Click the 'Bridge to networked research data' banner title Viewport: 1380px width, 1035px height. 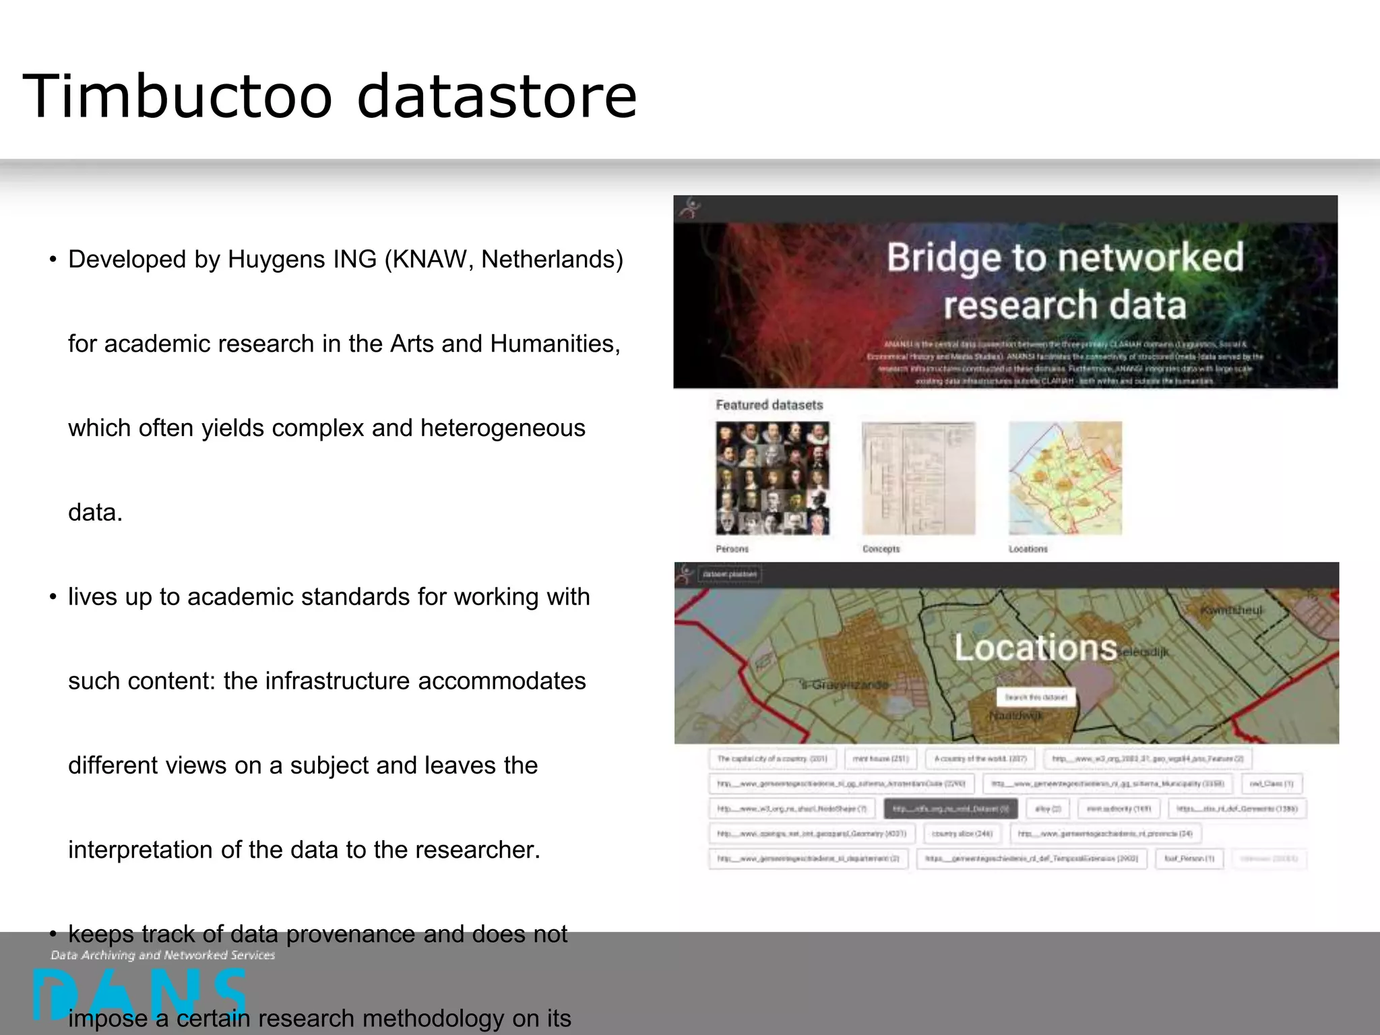pos(1065,281)
